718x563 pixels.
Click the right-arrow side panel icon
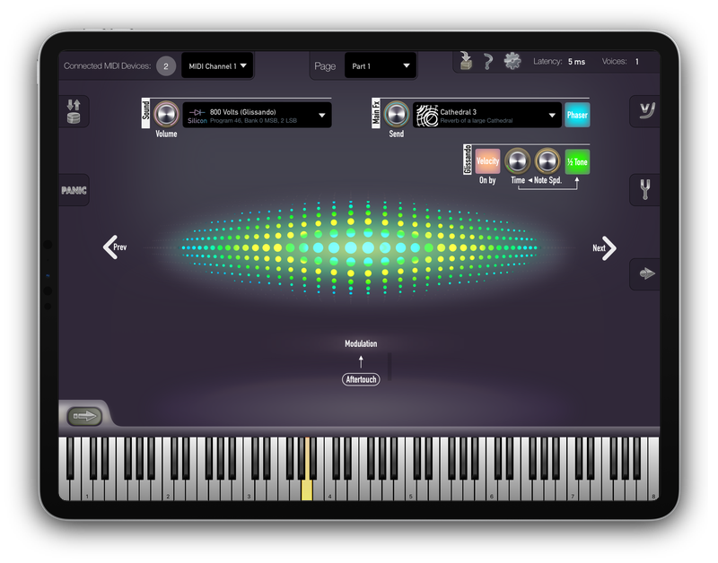pyautogui.click(x=644, y=273)
